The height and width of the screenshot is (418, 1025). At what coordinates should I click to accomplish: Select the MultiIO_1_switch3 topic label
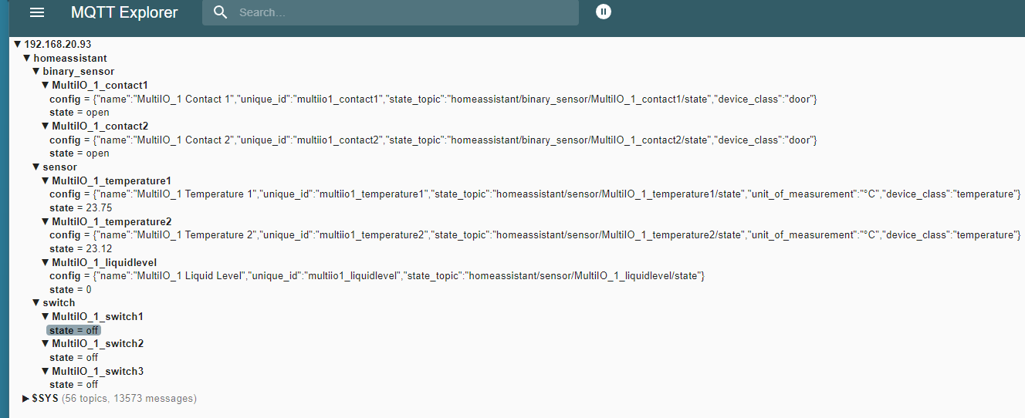(x=97, y=371)
